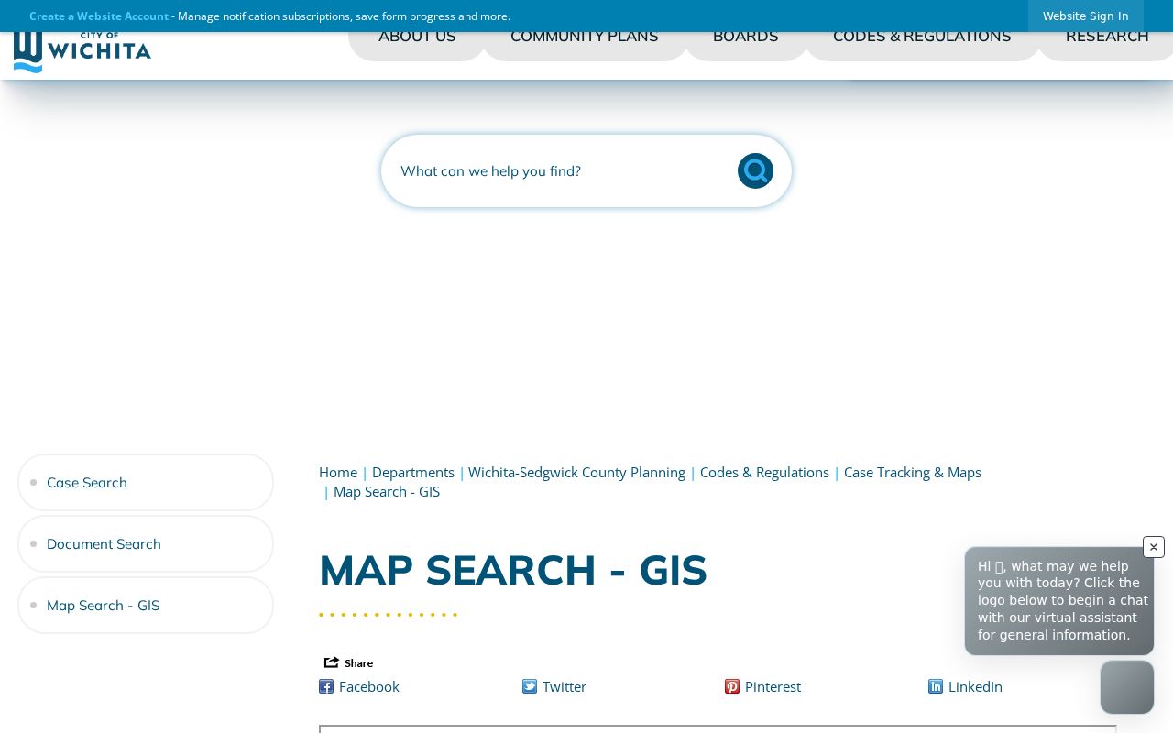This screenshot has height=733, width=1173.
Task: Open the Codes & Regulations menu
Action: (922, 37)
